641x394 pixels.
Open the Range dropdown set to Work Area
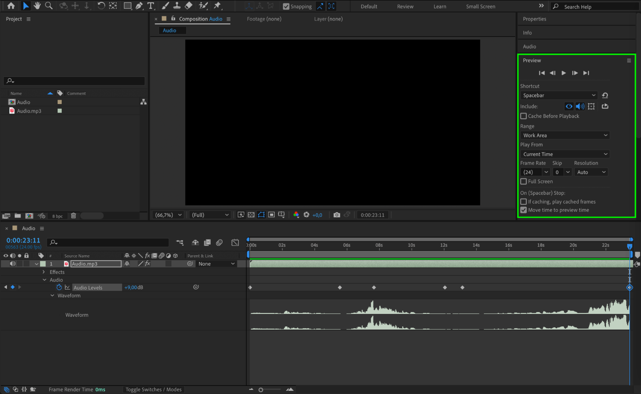(564, 135)
